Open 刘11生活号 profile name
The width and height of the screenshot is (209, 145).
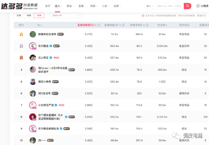[44, 93]
